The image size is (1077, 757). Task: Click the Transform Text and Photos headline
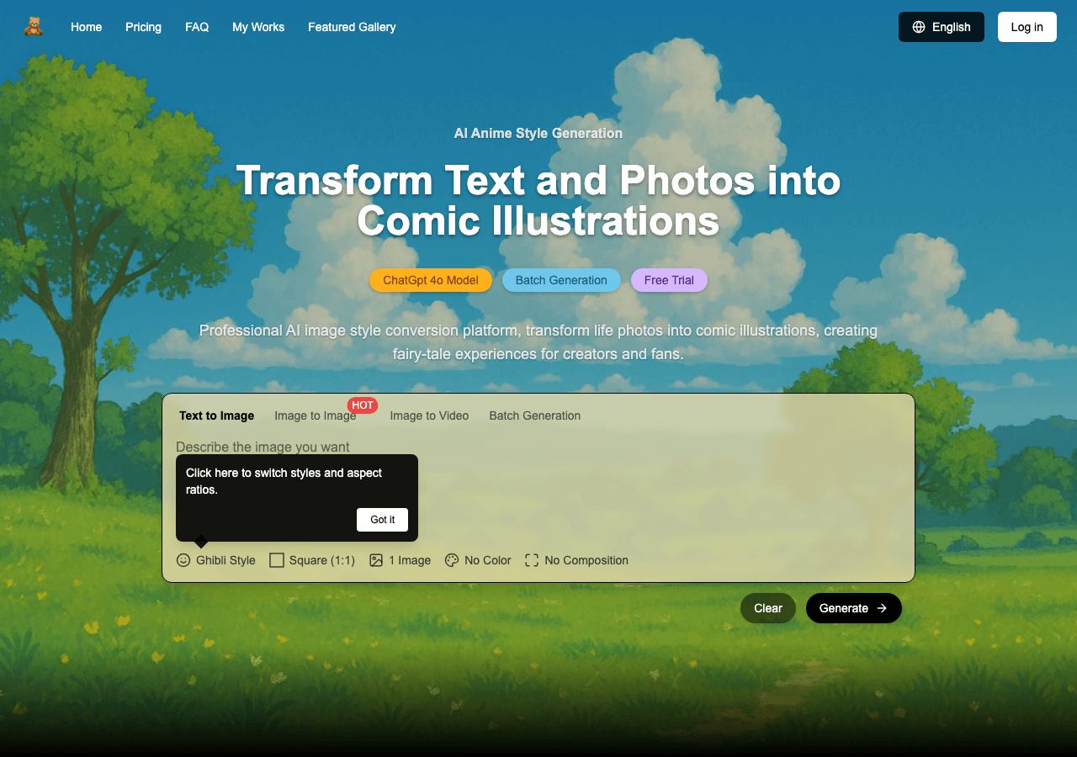(x=538, y=201)
